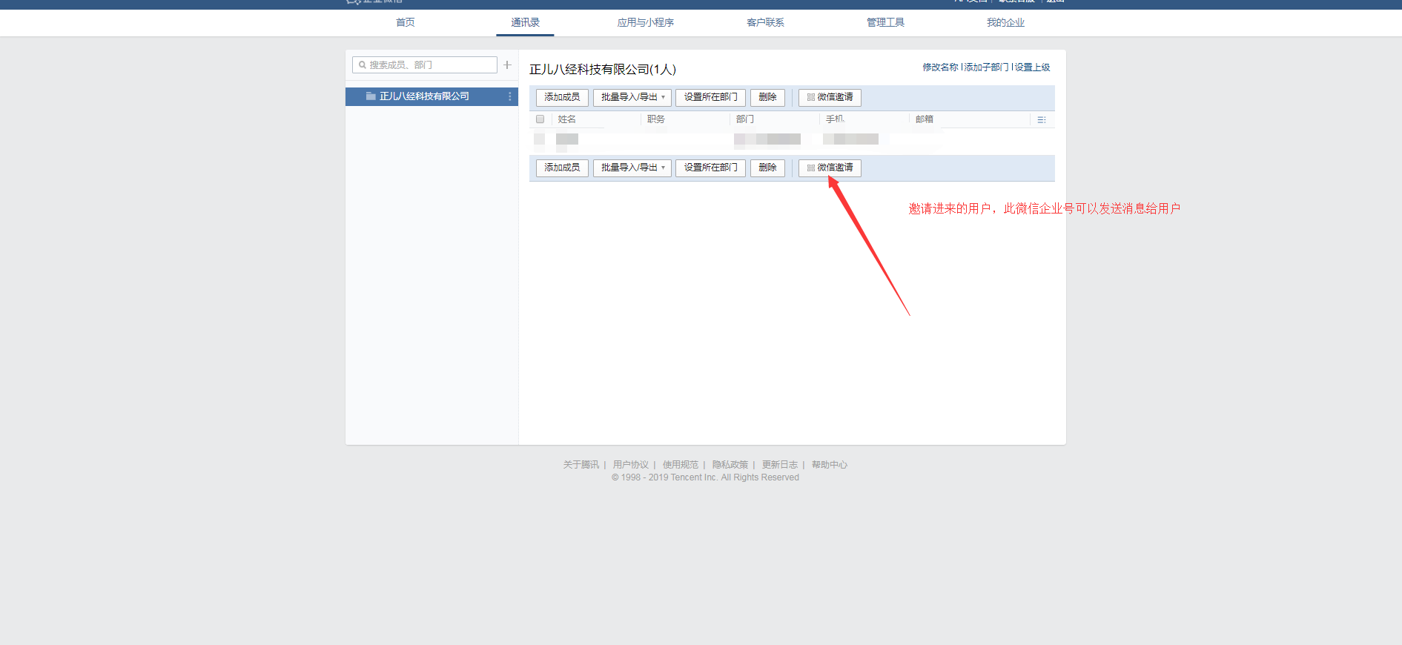This screenshot has height=645, width=1402.
Task: Open the 使用规范 footer link
Action: (x=681, y=465)
